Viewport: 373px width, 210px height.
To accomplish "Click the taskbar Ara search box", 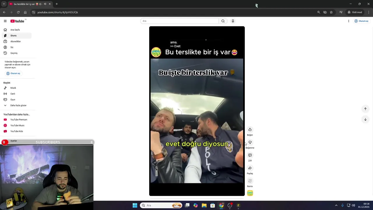I will click(161, 205).
